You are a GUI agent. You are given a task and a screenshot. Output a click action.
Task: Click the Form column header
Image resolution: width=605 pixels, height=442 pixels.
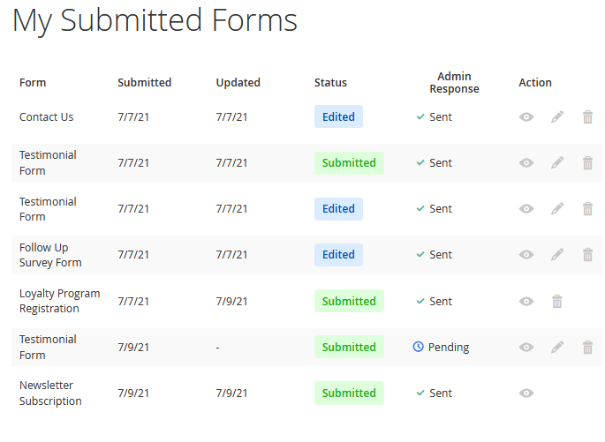(33, 83)
